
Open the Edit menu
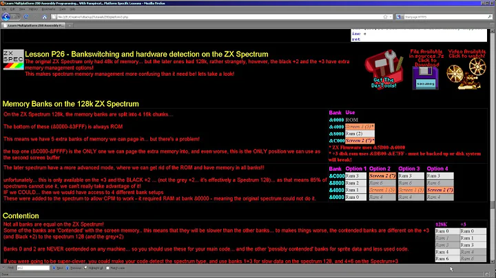(12, 9)
